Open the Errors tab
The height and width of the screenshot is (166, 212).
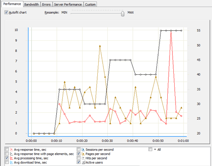[x=46, y=5]
